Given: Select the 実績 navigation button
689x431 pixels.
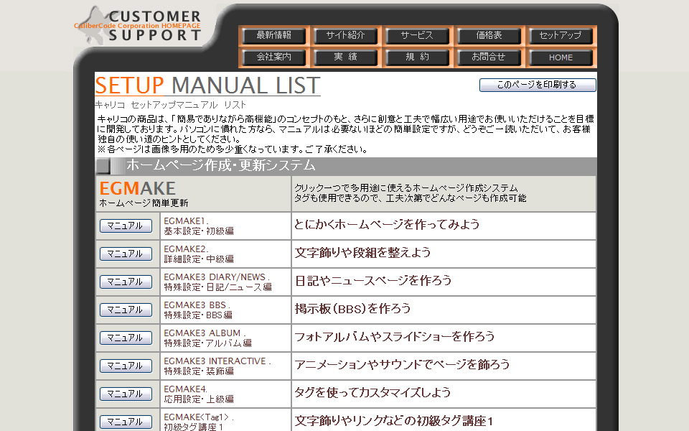Looking at the screenshot, I should (345, 57).
